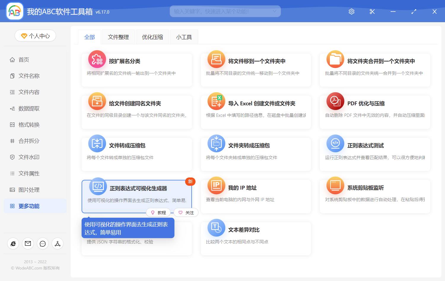Screen dimensions: 445x281
Task: Expand the search box dropdown arrow
Action: [x=274, y=12]
